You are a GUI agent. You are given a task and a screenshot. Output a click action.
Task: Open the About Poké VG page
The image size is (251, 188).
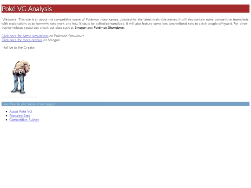pos(20,111)
